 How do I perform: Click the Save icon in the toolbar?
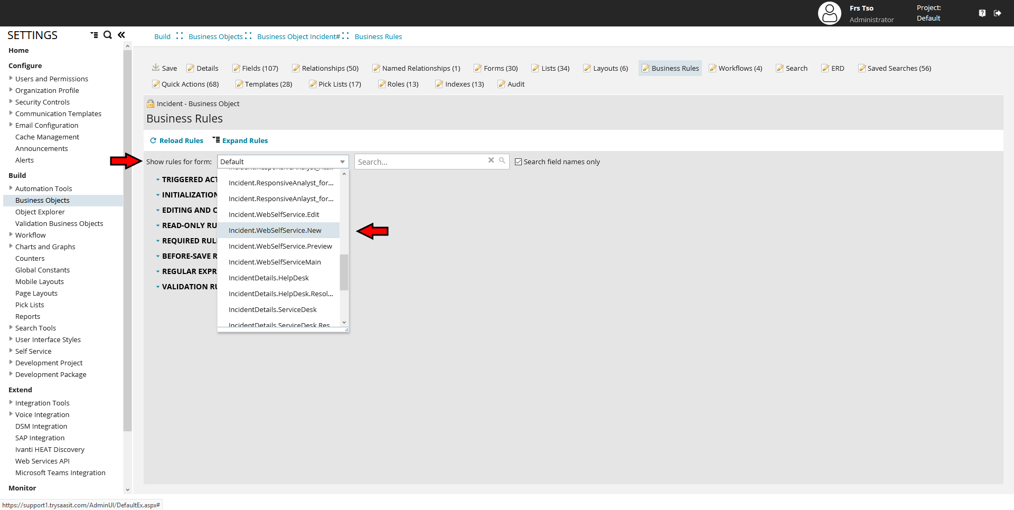coord(164,68)
